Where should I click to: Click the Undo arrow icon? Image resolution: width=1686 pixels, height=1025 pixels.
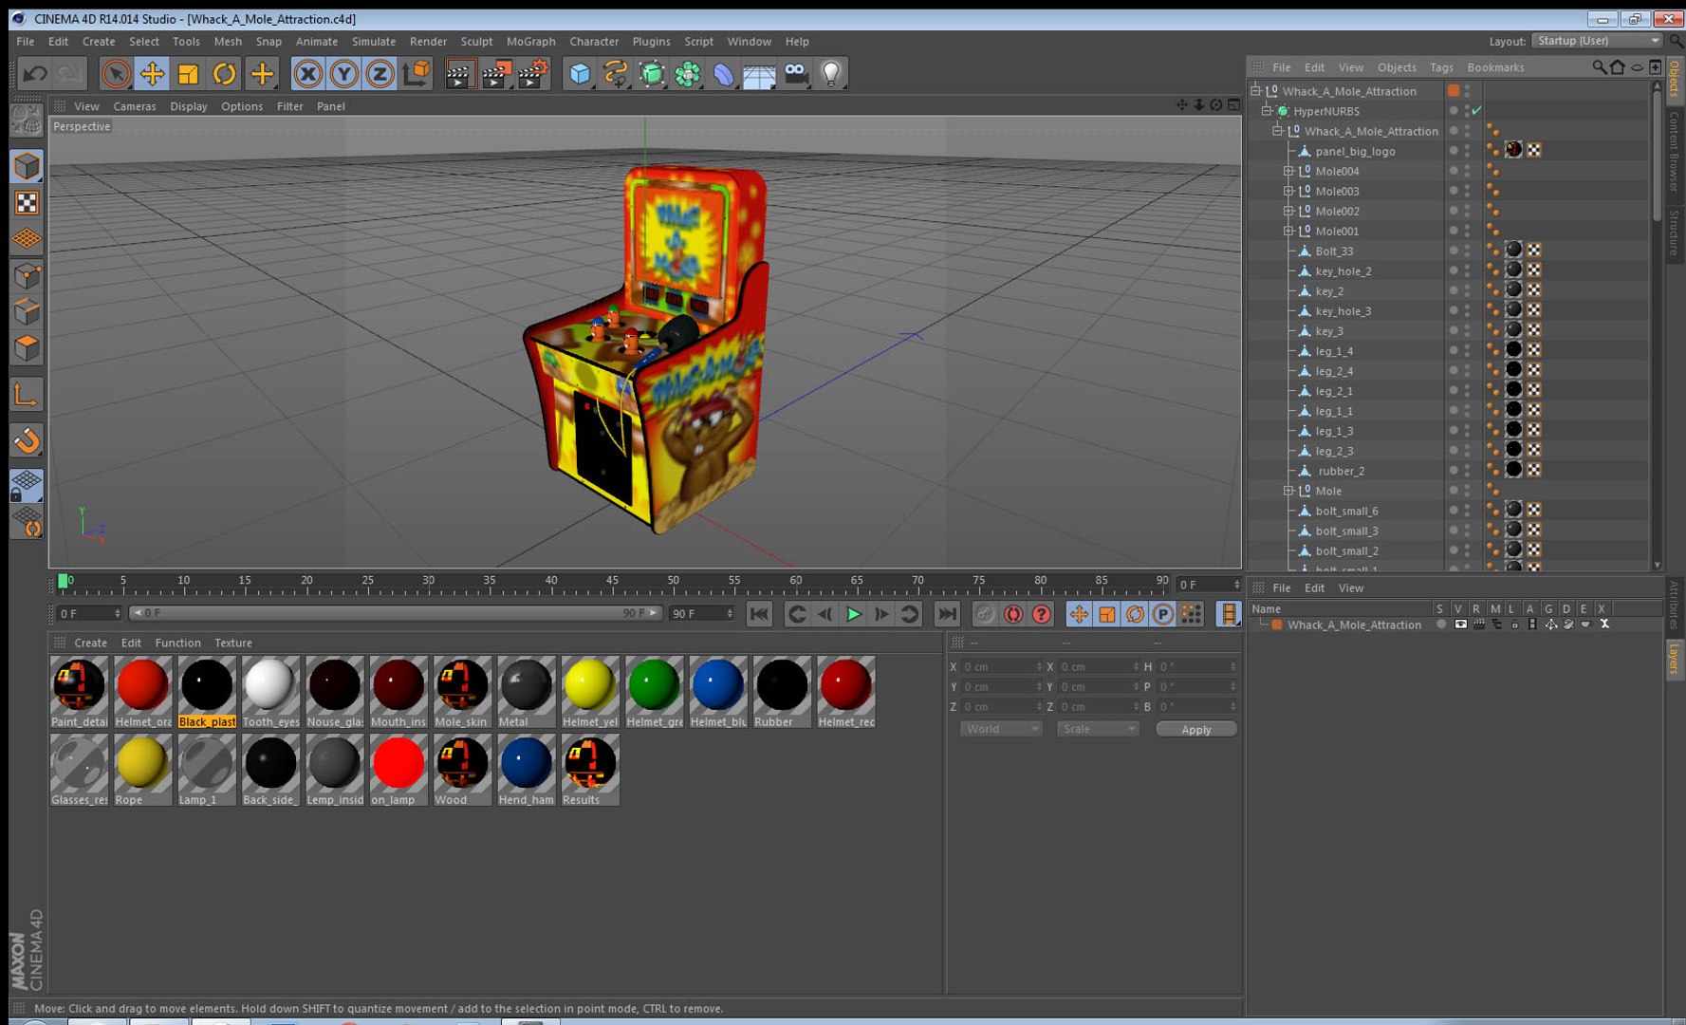(35, 74)
